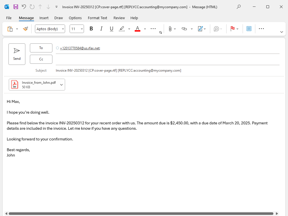Click inside the Cc address field
The image size is (288, 216).
point(167,59)
